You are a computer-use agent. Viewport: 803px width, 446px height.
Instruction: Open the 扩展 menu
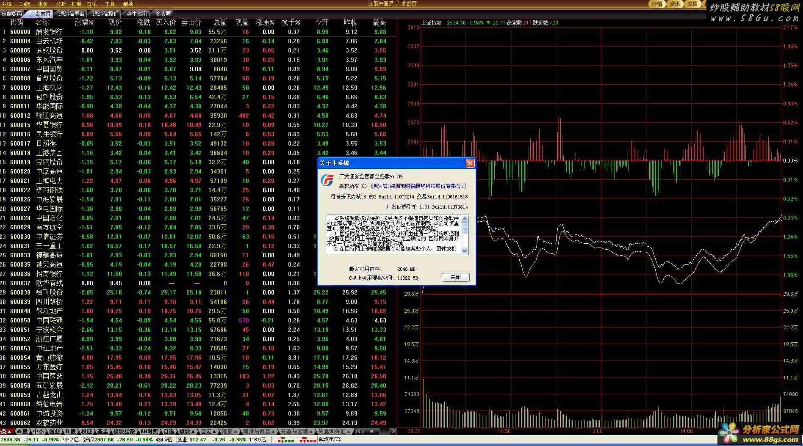[76, 4]
